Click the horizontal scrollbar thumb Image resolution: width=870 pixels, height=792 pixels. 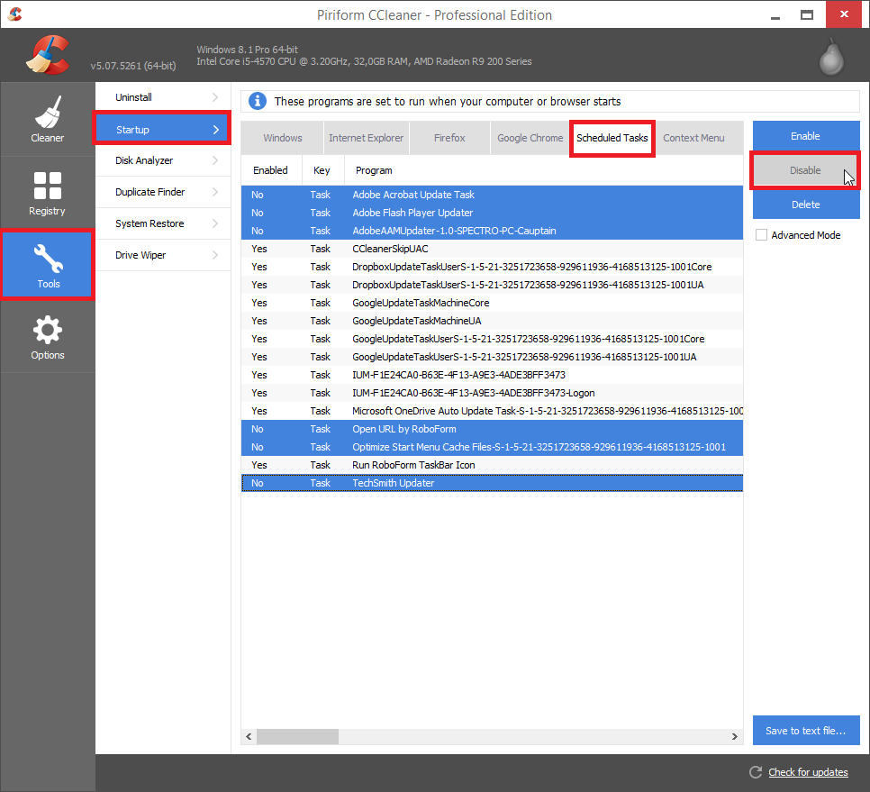click(297, 736)
